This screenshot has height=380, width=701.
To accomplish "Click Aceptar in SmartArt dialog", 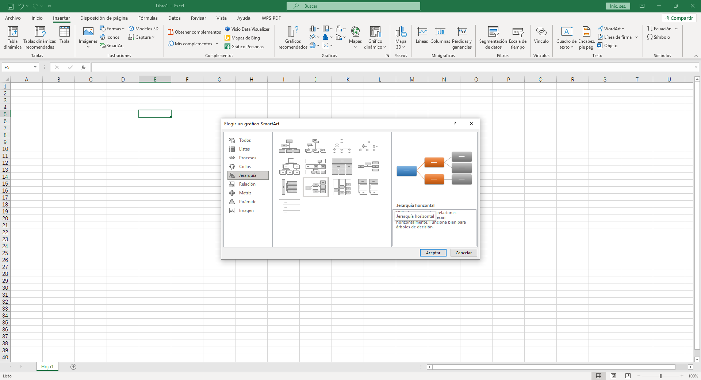I will [x=433, y=253].
